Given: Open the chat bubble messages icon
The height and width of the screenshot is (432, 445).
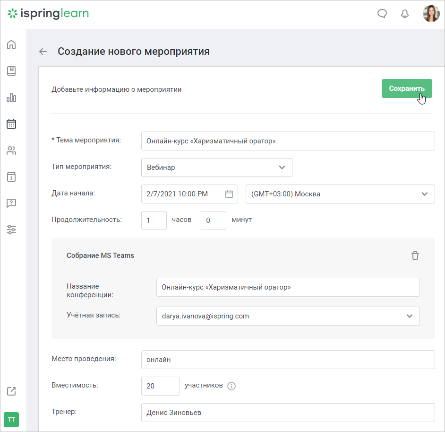Looking at the screenshot, I should click(382, 14).
